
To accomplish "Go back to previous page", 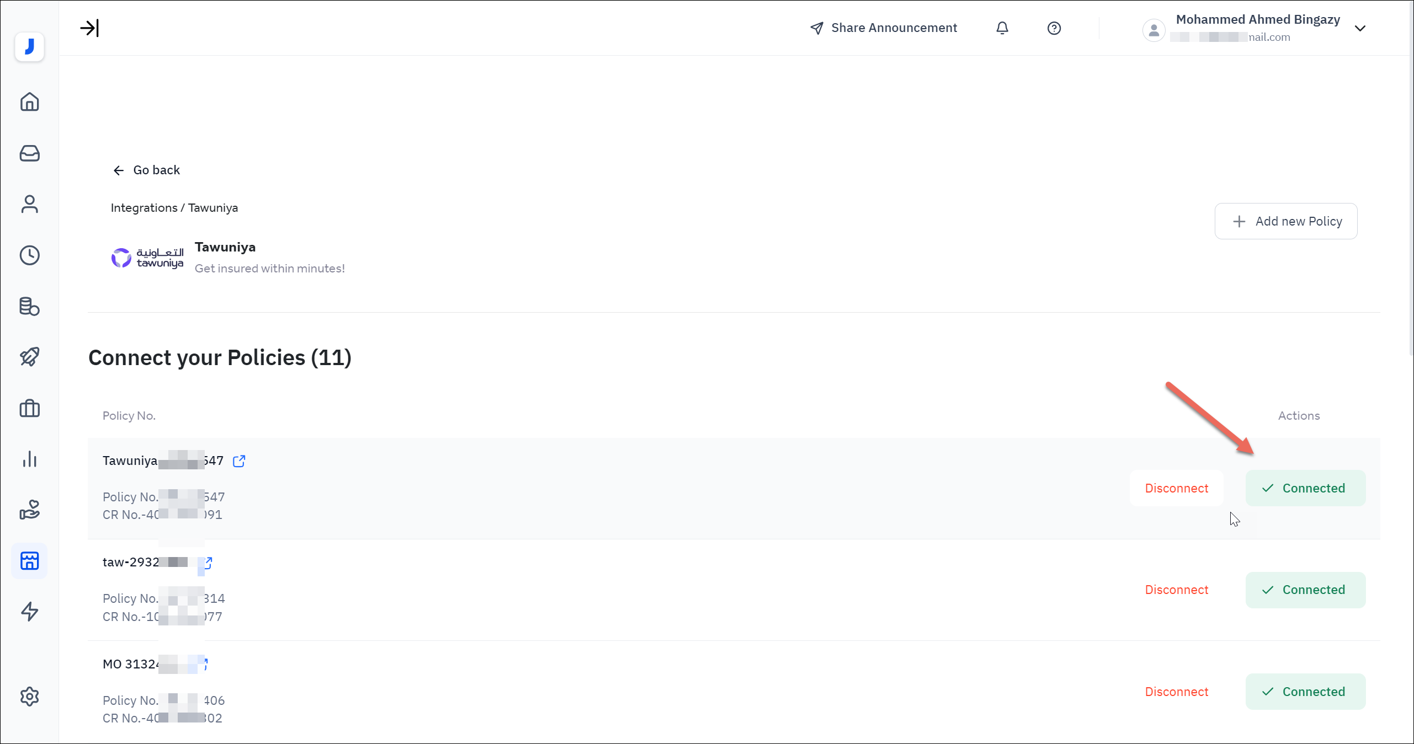I will pyautogui.click(x=146, y=170).
